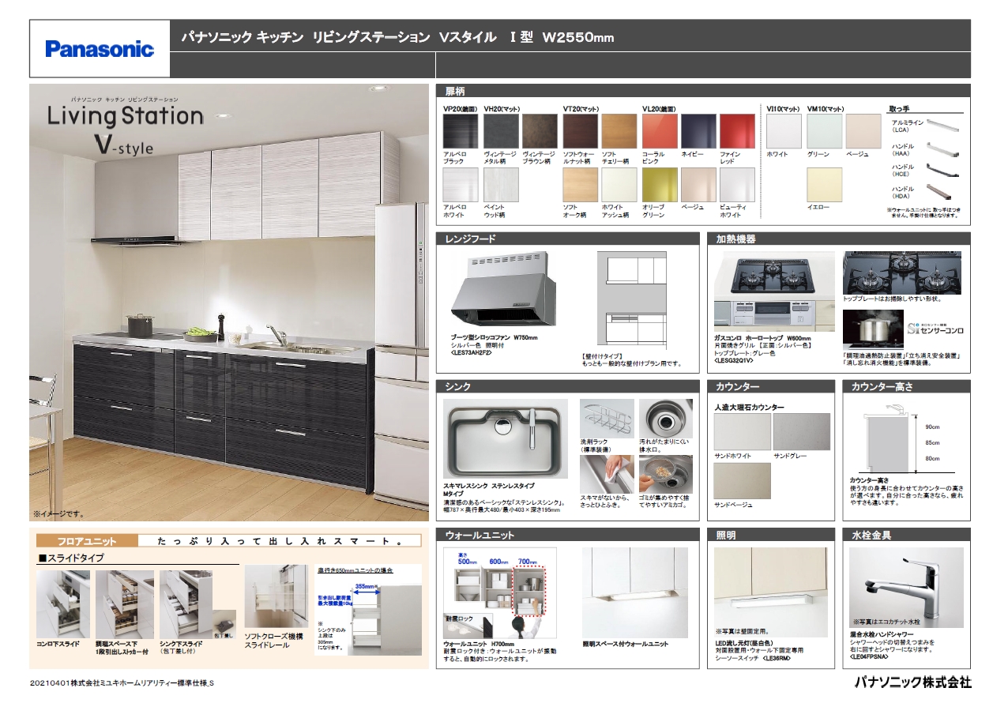Choose the ソフトオーク柄 swatch
The image size is (993, 703).
(579, 185)
